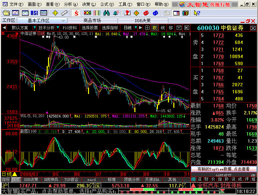
Task: Open the 文件(F) menu
Action: click(x=16, y=4)
